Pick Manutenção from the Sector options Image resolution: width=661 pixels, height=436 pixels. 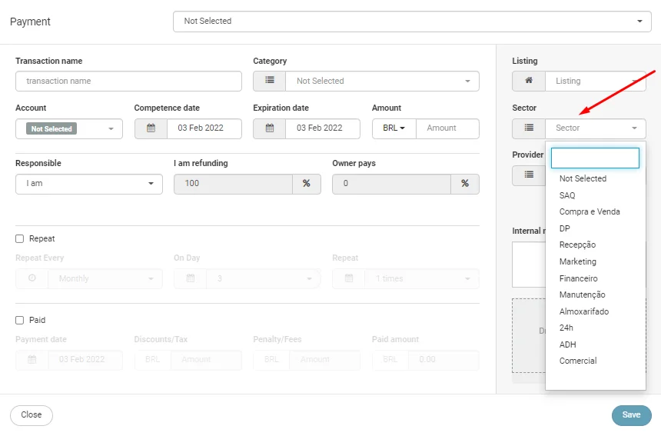pos(582,295)
